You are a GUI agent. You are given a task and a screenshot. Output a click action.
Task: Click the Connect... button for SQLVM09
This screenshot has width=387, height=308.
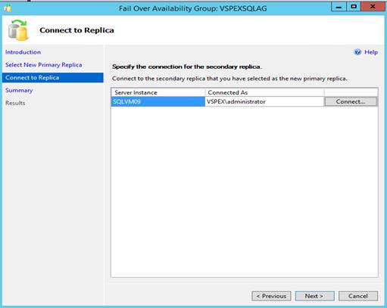pyautogui.click(x=351, y=101)
